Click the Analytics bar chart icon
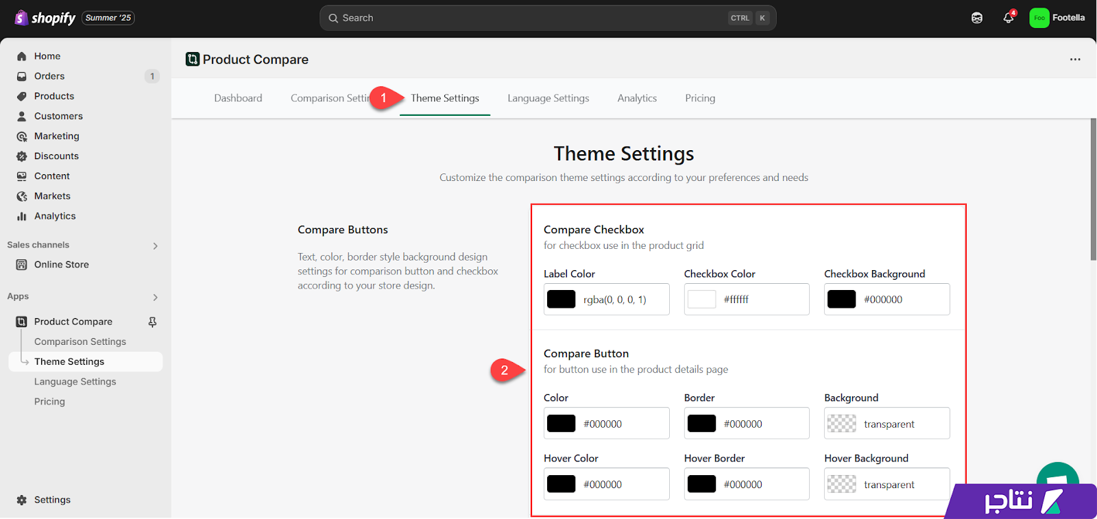 click(x=22, y=216)
